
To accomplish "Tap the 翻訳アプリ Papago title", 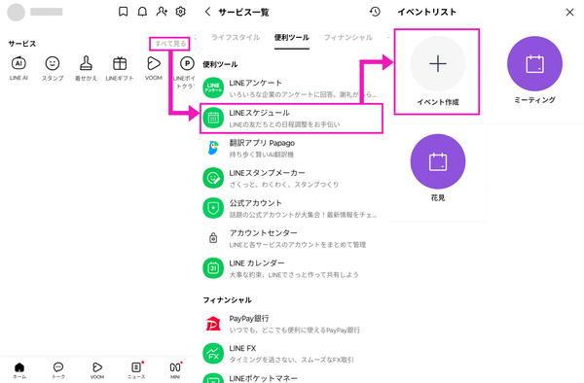I will pos(262,143).
